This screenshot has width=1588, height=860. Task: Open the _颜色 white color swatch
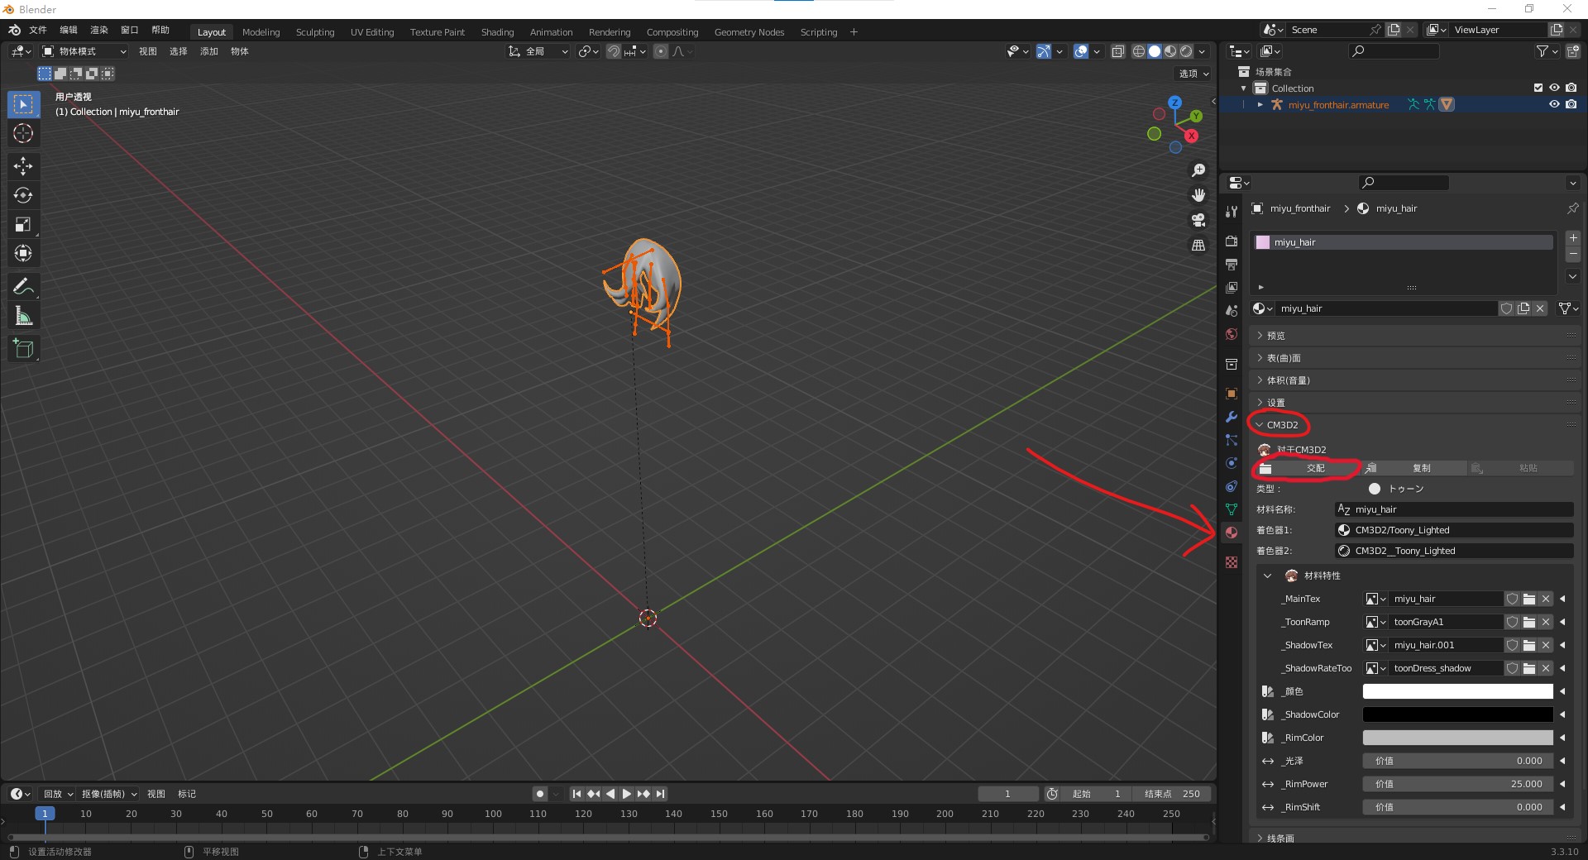[x=1457, y=691]
